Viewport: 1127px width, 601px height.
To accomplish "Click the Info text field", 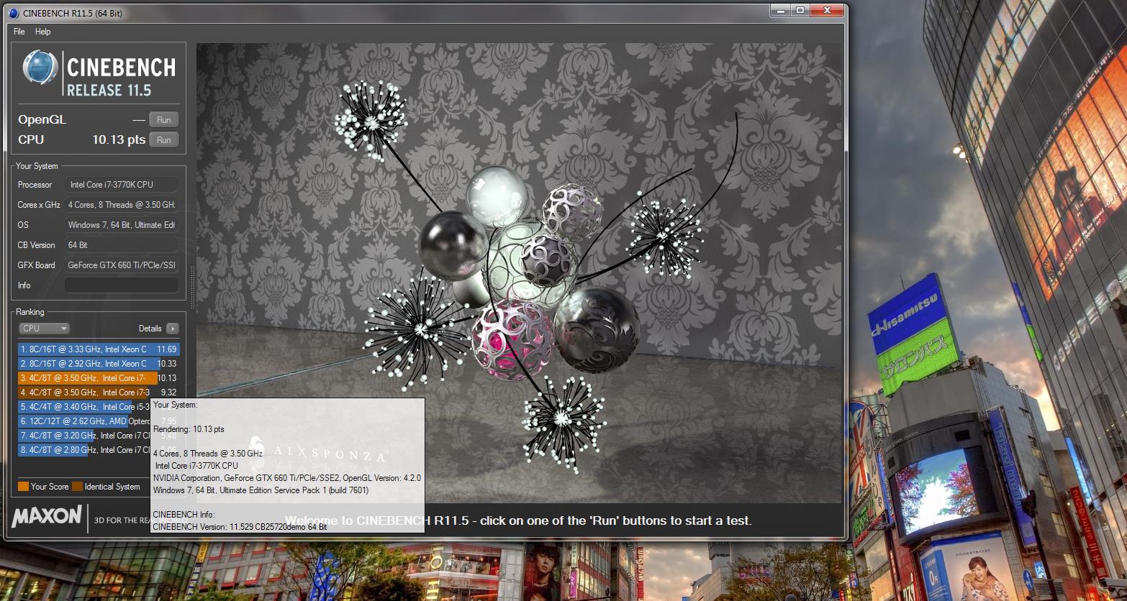I will click(121, 285).
